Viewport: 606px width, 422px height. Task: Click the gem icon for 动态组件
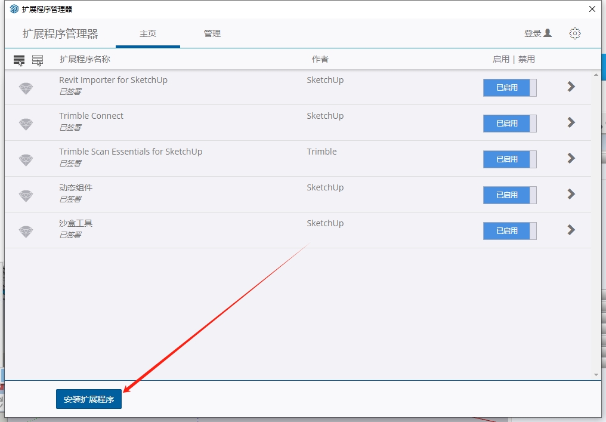pyautogui.click(x=26, y=195)
